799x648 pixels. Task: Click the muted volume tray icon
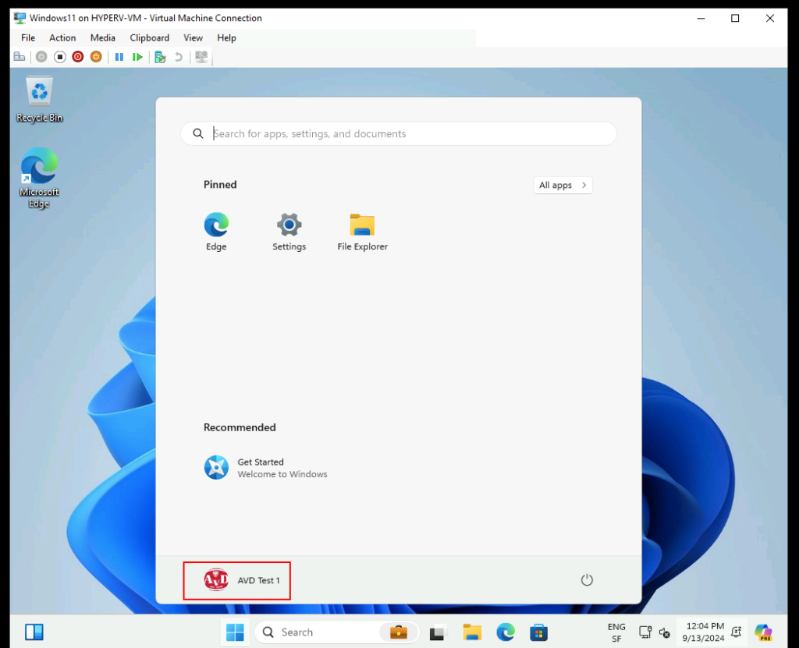point(664,632)
